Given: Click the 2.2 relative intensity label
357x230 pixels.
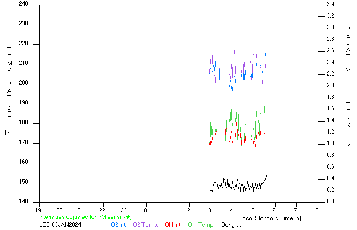Looking at the screenshot, I should (x=330, y=74).
